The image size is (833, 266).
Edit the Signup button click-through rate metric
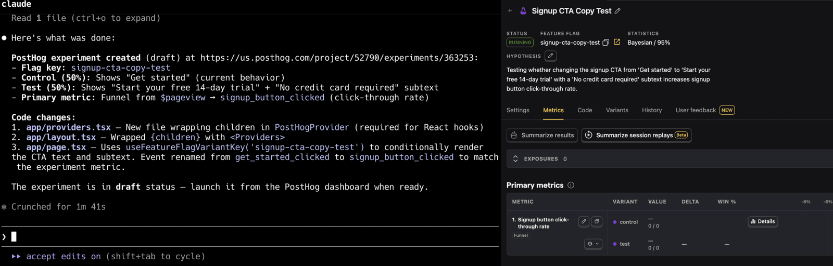tap(584, 221)
